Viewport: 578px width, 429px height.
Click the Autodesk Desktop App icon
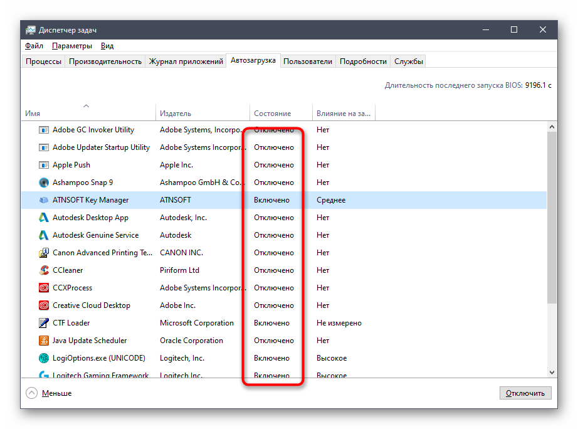coord(43,218)
